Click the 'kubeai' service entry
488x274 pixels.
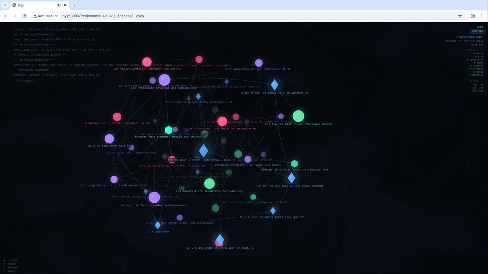(478, 72)
